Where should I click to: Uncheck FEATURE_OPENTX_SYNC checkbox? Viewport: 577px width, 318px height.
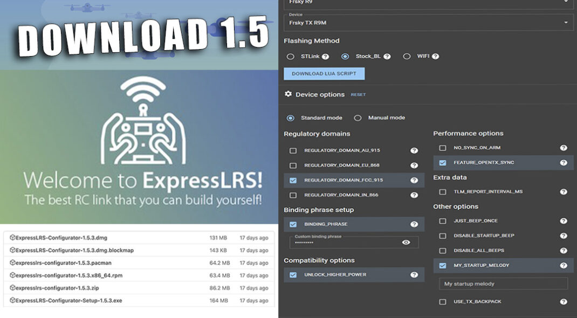pyautogui.click(x=443, y=162)
